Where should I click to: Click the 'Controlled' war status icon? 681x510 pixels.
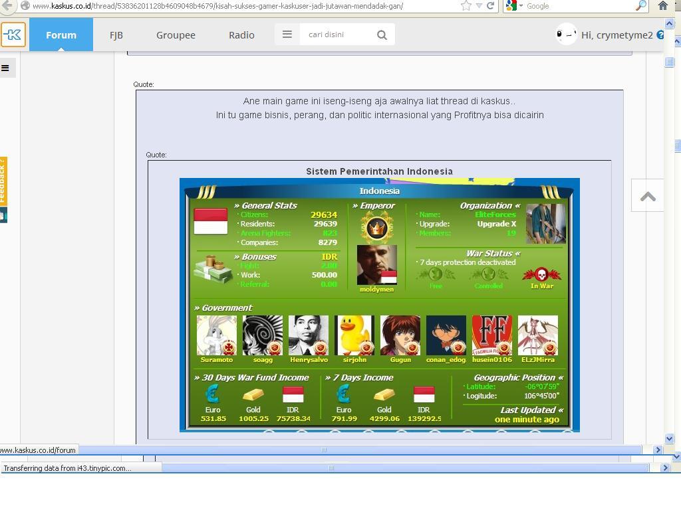[488, 274]
